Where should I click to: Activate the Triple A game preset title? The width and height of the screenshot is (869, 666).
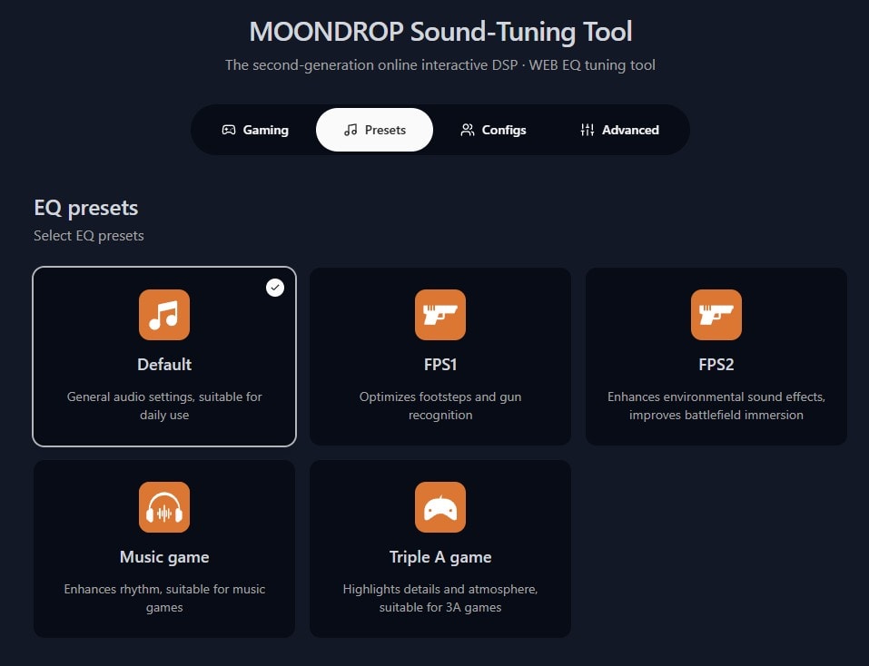click(440, 557)
